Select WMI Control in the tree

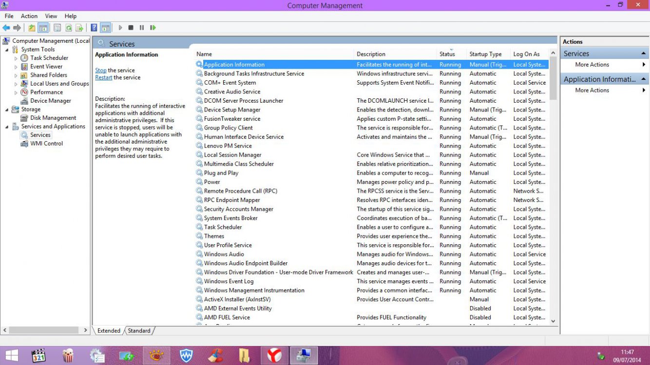[46, 144]
